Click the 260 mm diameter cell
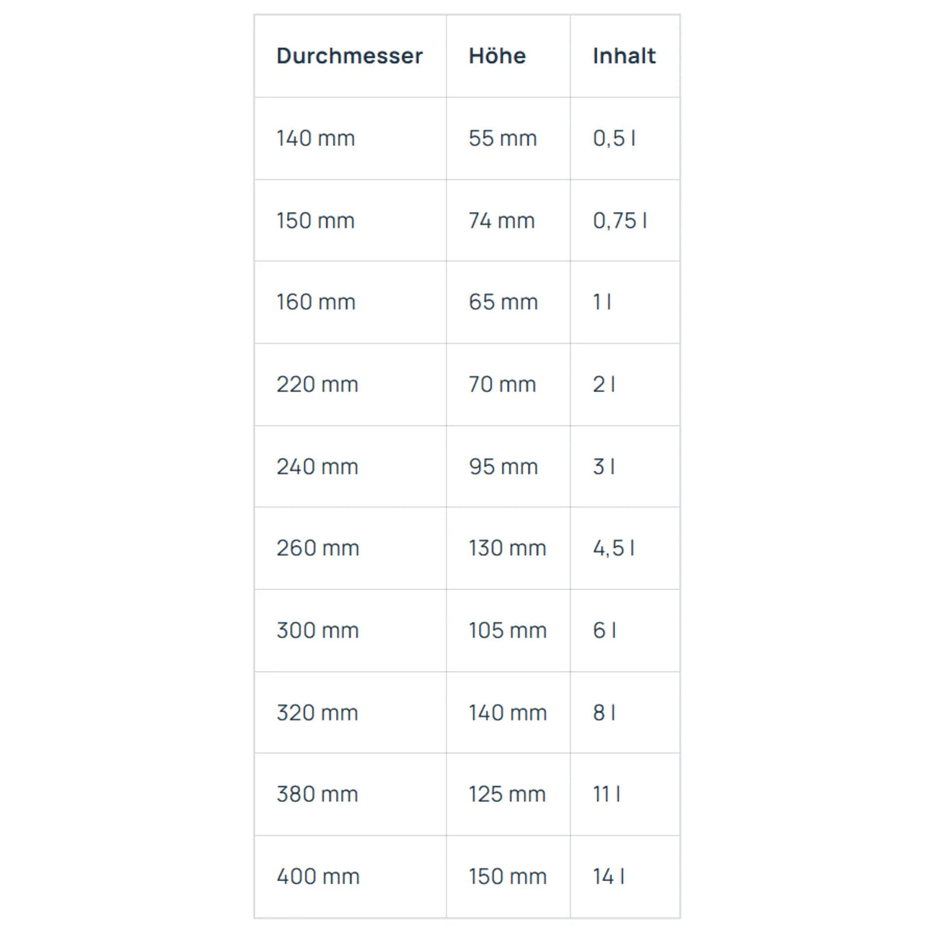Image resolution: width=933 pixels, height=933 pixels. 350,548
